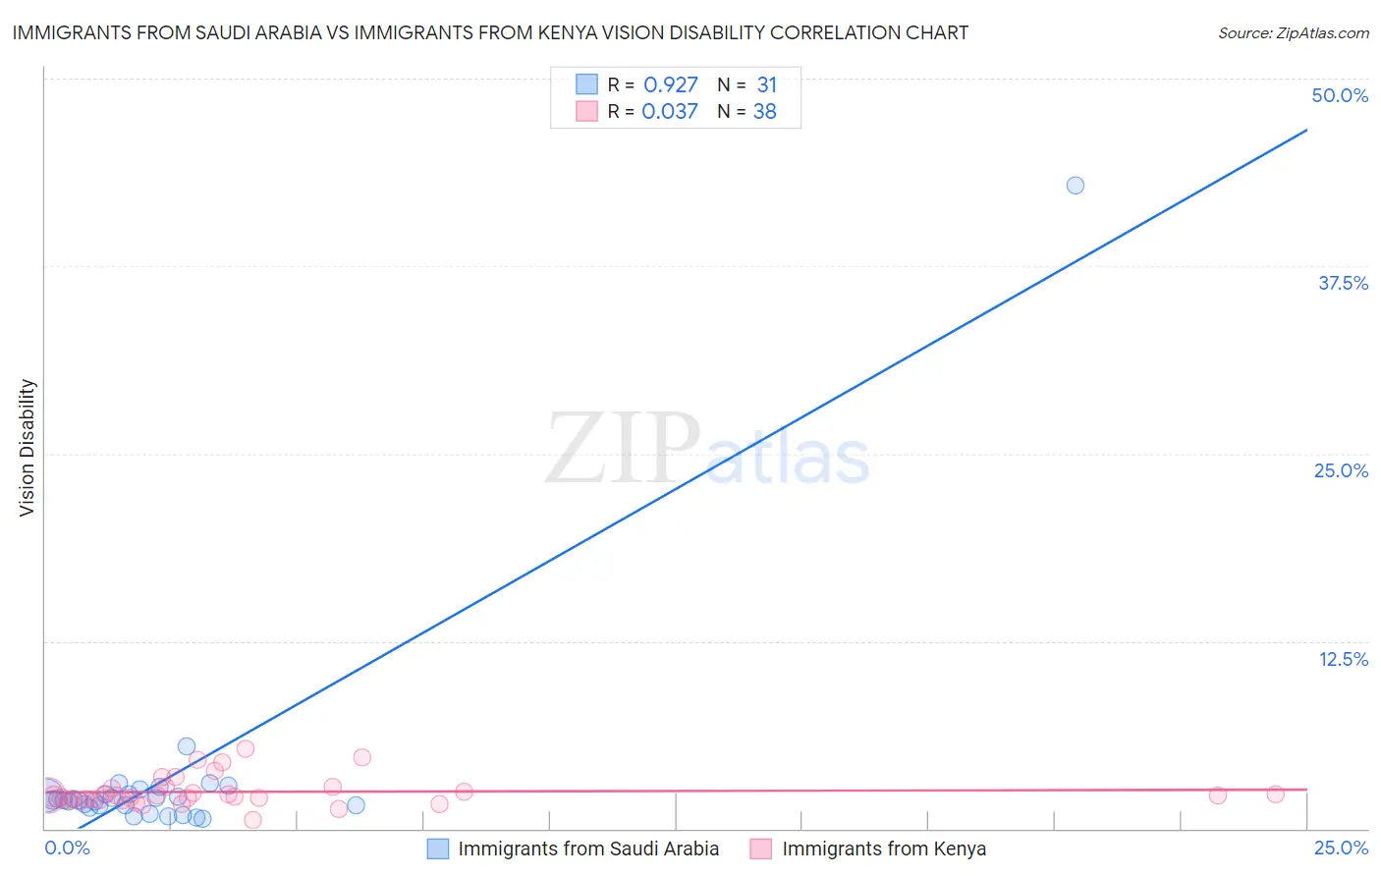This screenshot has height=876, width=1381.
Task: Click the rightmost pink Kenya data point
Action: coord(1275,794)
